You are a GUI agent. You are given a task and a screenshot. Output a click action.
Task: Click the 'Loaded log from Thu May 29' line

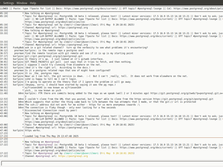point(52,136)
